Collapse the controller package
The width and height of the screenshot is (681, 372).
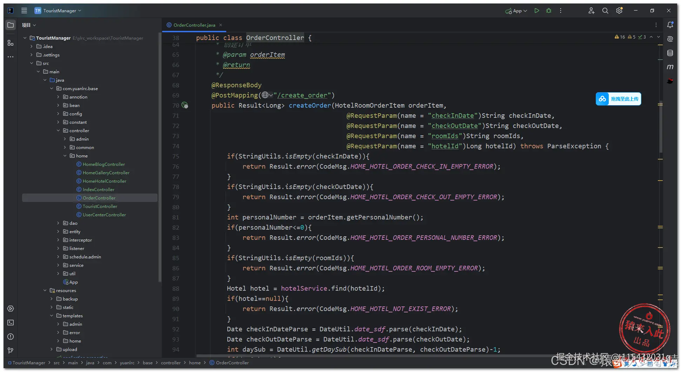[x=58, y=130]
